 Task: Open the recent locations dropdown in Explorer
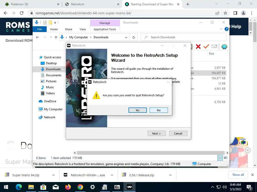[x=51, y=37]
